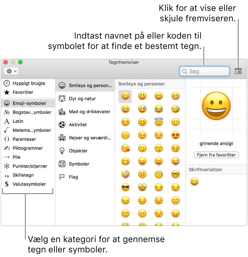The image size is (248, 257).
Task: Choose rolling on floor laughing emoji
Action: tap(175, 109)
